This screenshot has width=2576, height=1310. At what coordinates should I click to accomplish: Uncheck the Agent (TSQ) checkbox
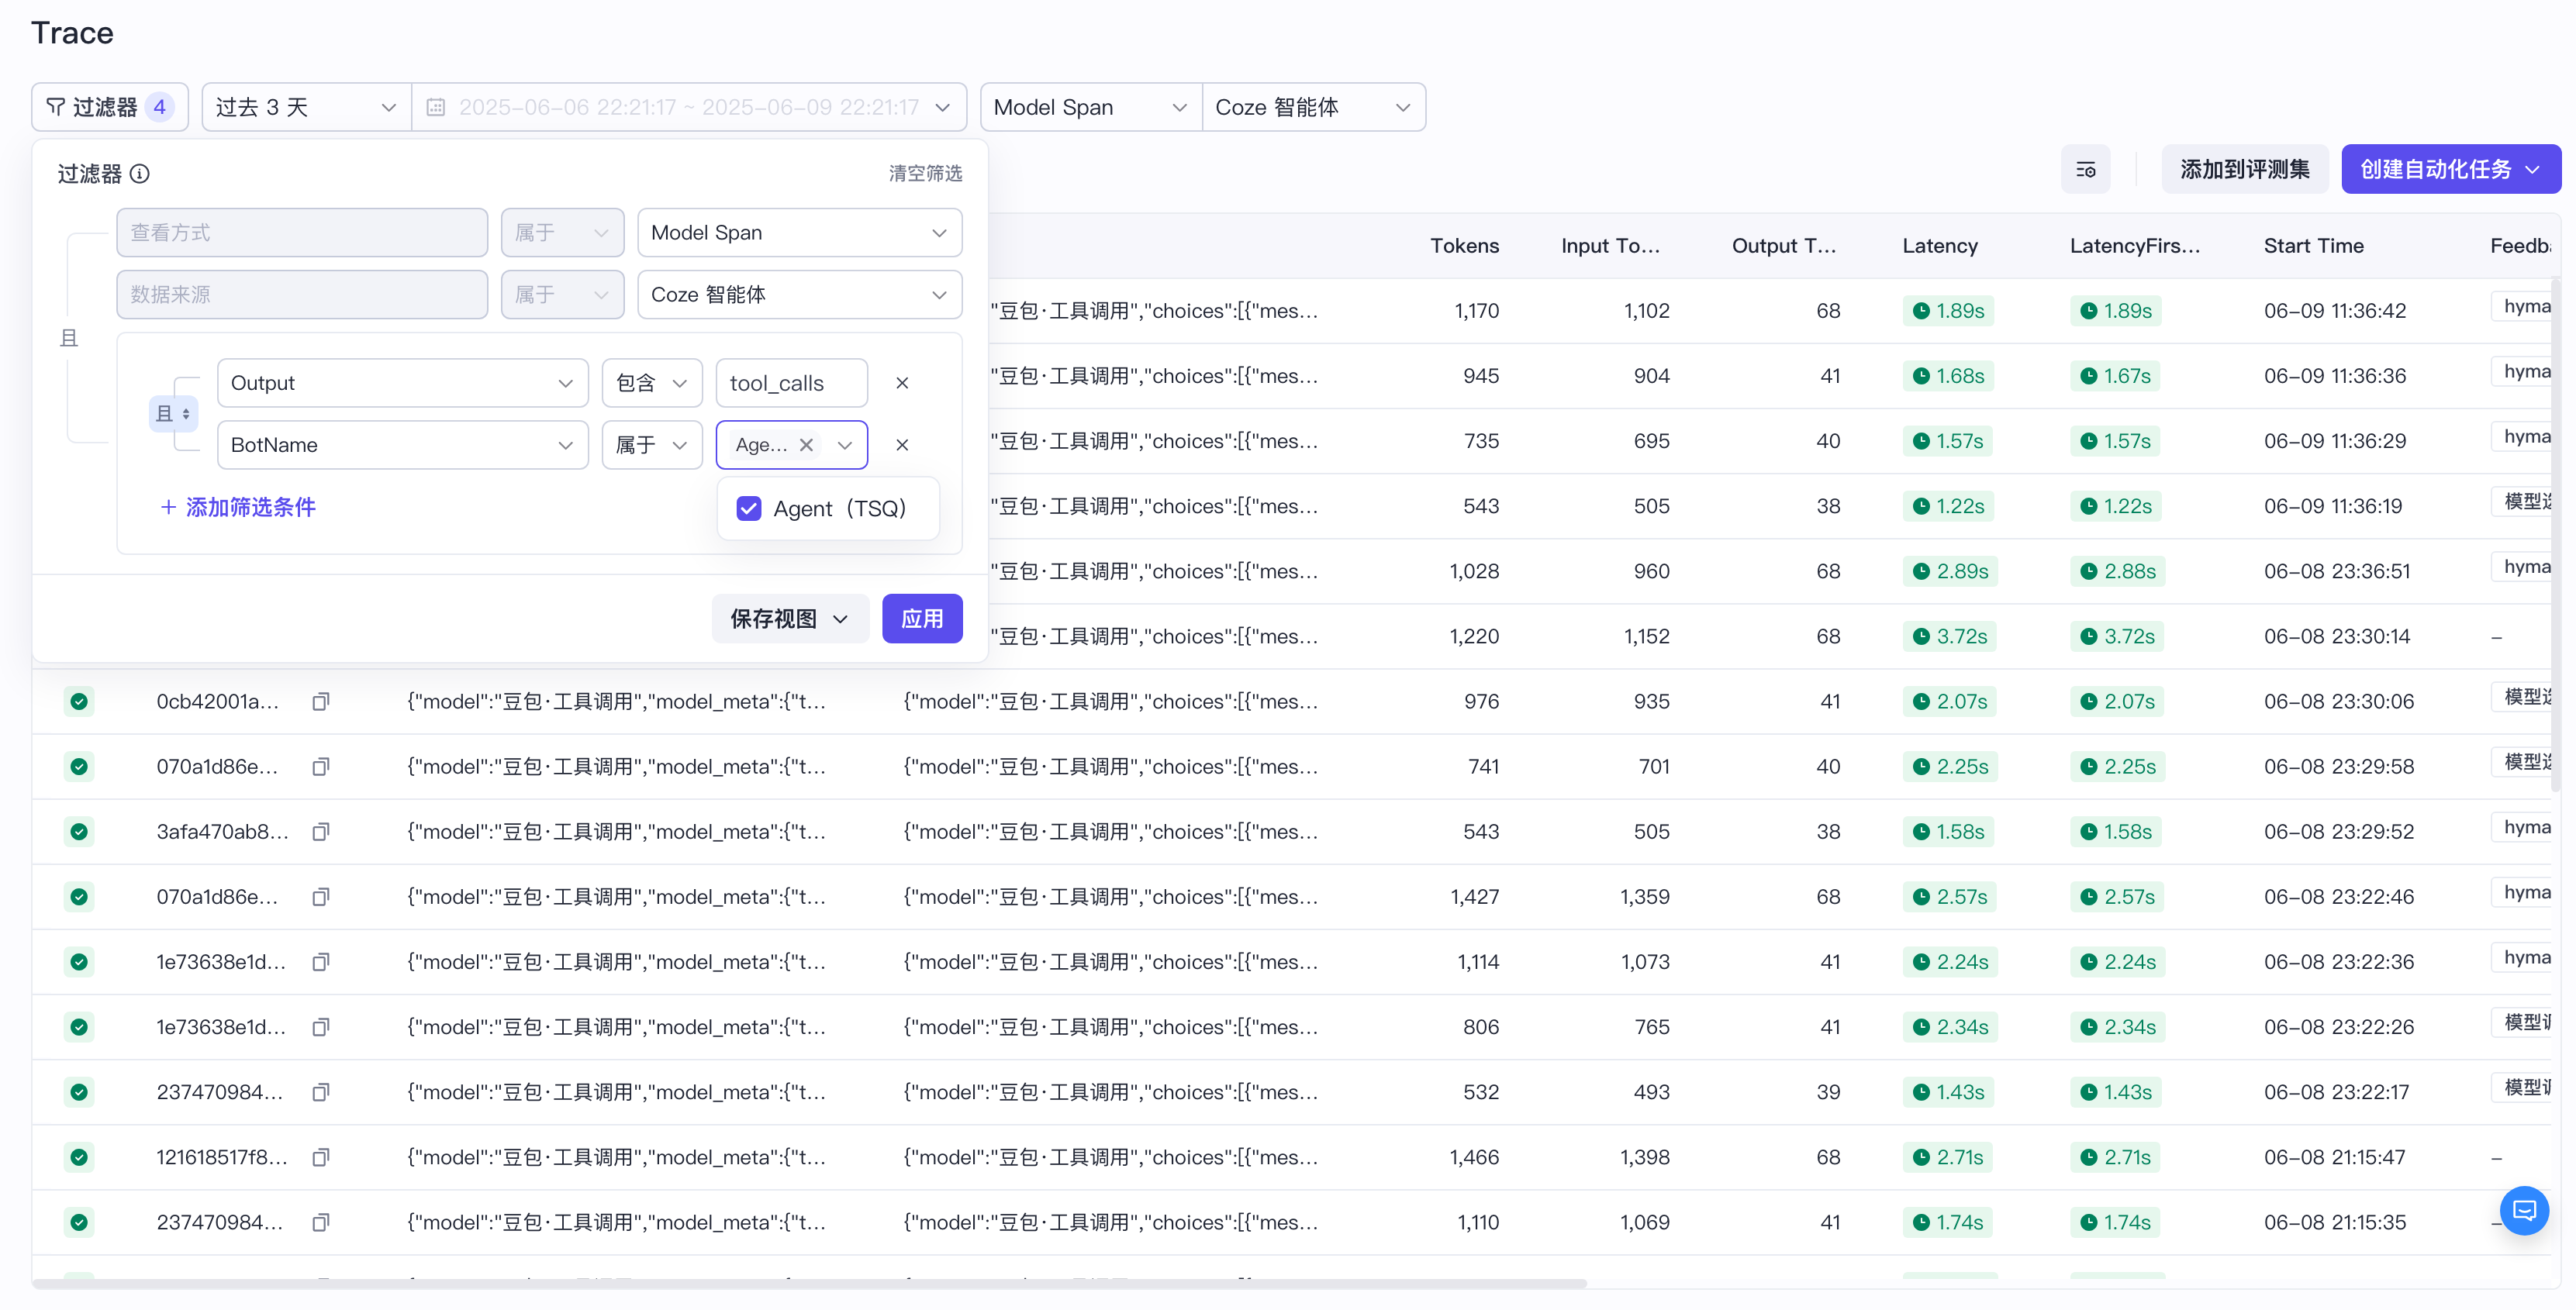tap(749, 509)
